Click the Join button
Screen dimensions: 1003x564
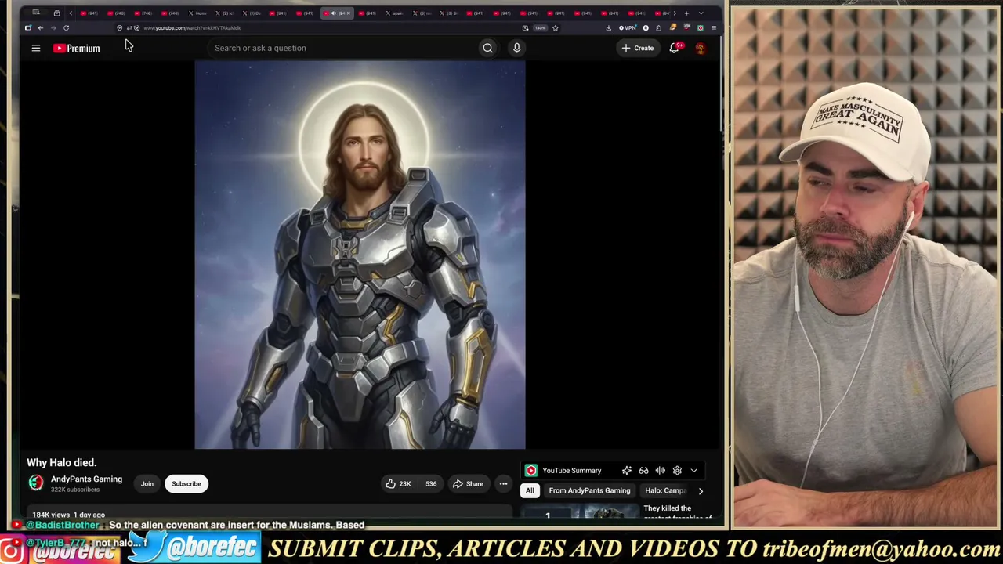click(147, 484)
